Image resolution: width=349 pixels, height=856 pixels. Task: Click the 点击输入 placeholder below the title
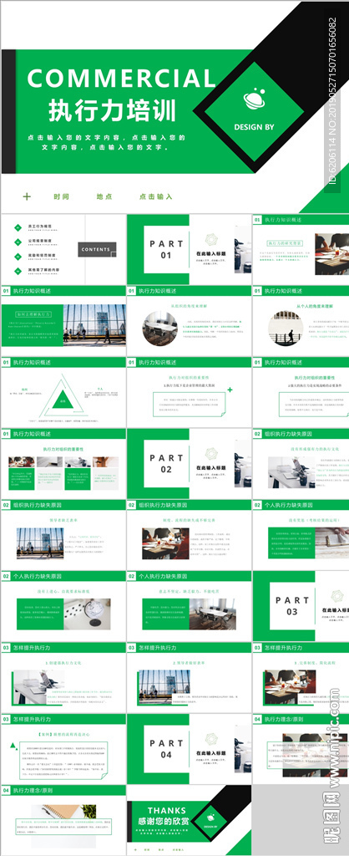click(155, 196)
